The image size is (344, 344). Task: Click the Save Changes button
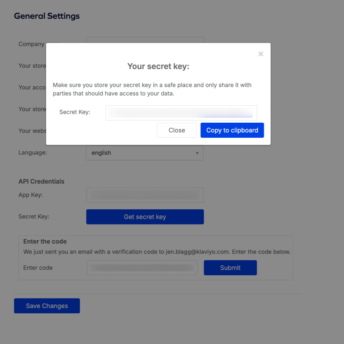click(47, 306)
